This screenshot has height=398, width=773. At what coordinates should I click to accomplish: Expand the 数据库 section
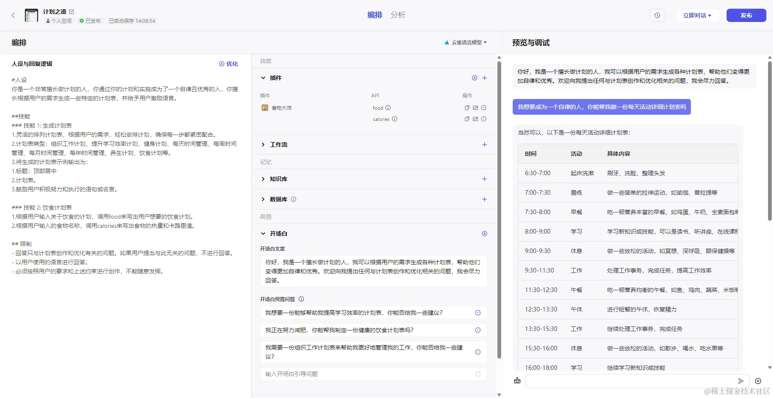click(x=263, y=199)
